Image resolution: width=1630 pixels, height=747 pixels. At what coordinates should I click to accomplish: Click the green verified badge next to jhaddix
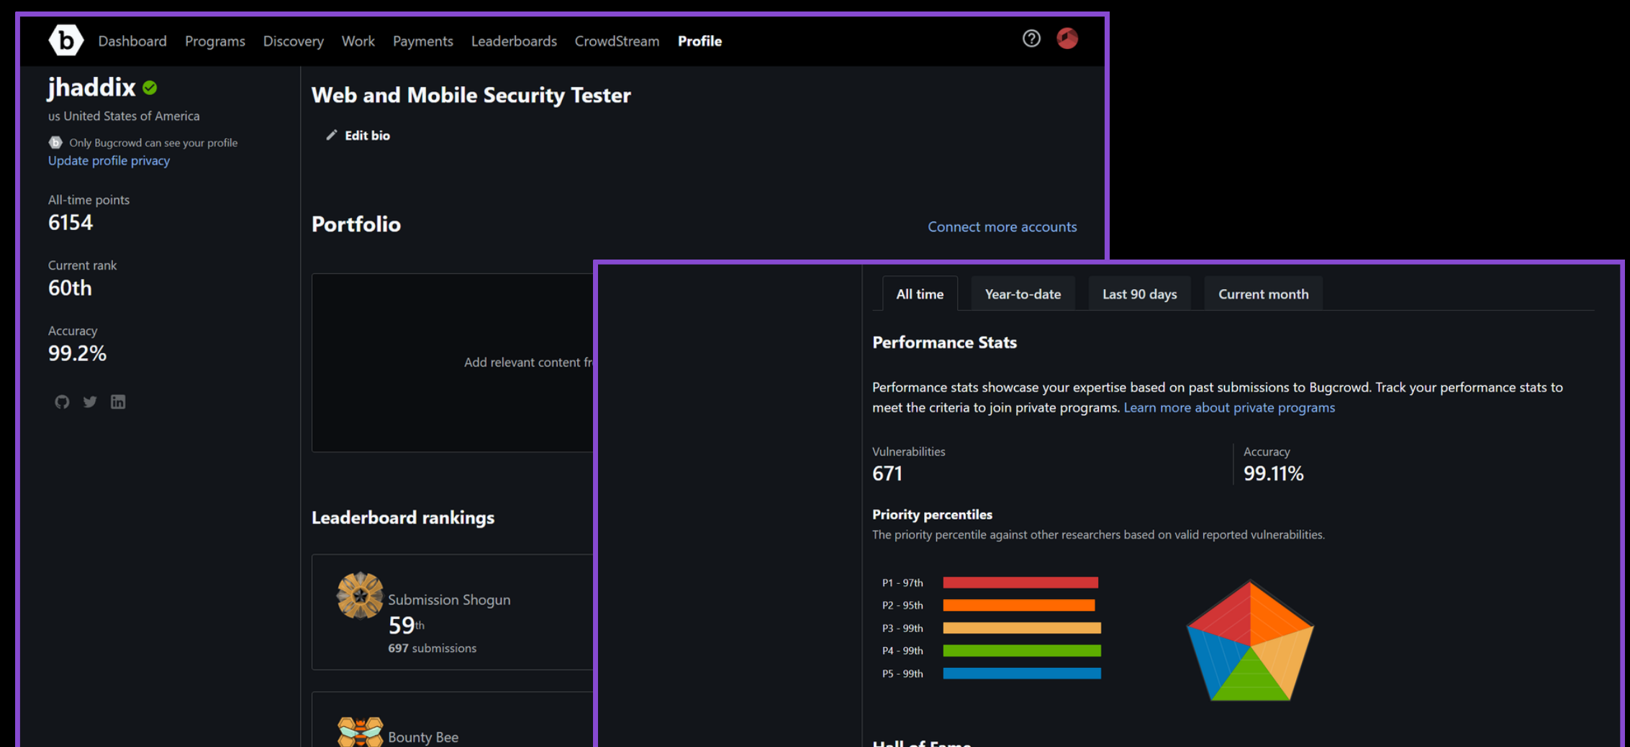(x=150, y=88)
